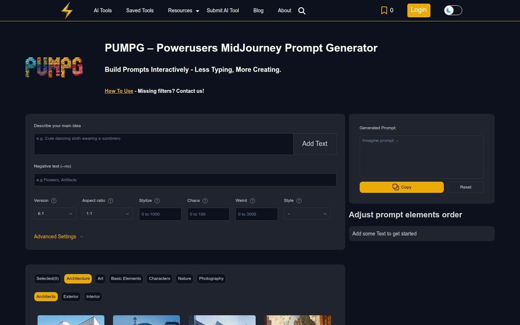The height and width of the screenshot is (325, 520).
Task: Expand the Resources menu arrow
Action: (197, 11)
